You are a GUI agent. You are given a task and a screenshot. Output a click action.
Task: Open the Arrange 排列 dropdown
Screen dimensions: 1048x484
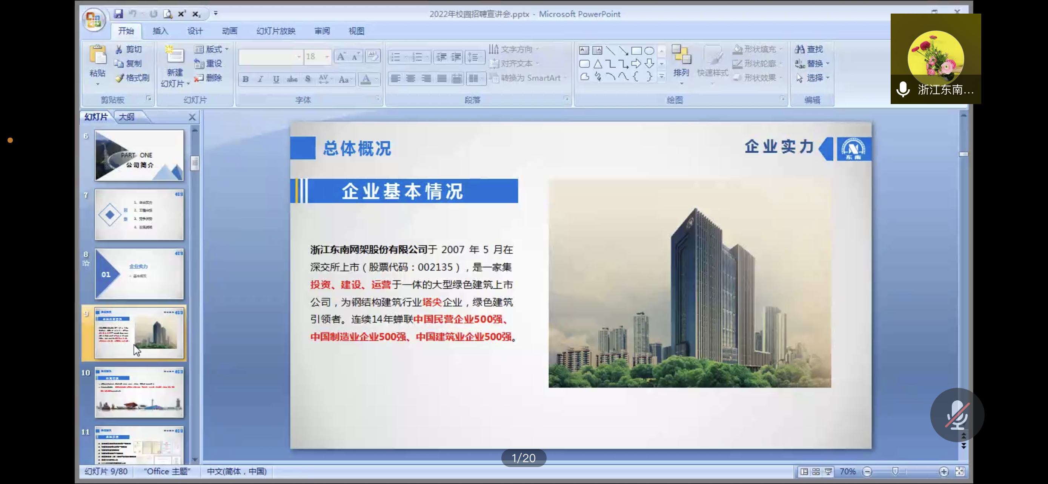pos(681,65)
